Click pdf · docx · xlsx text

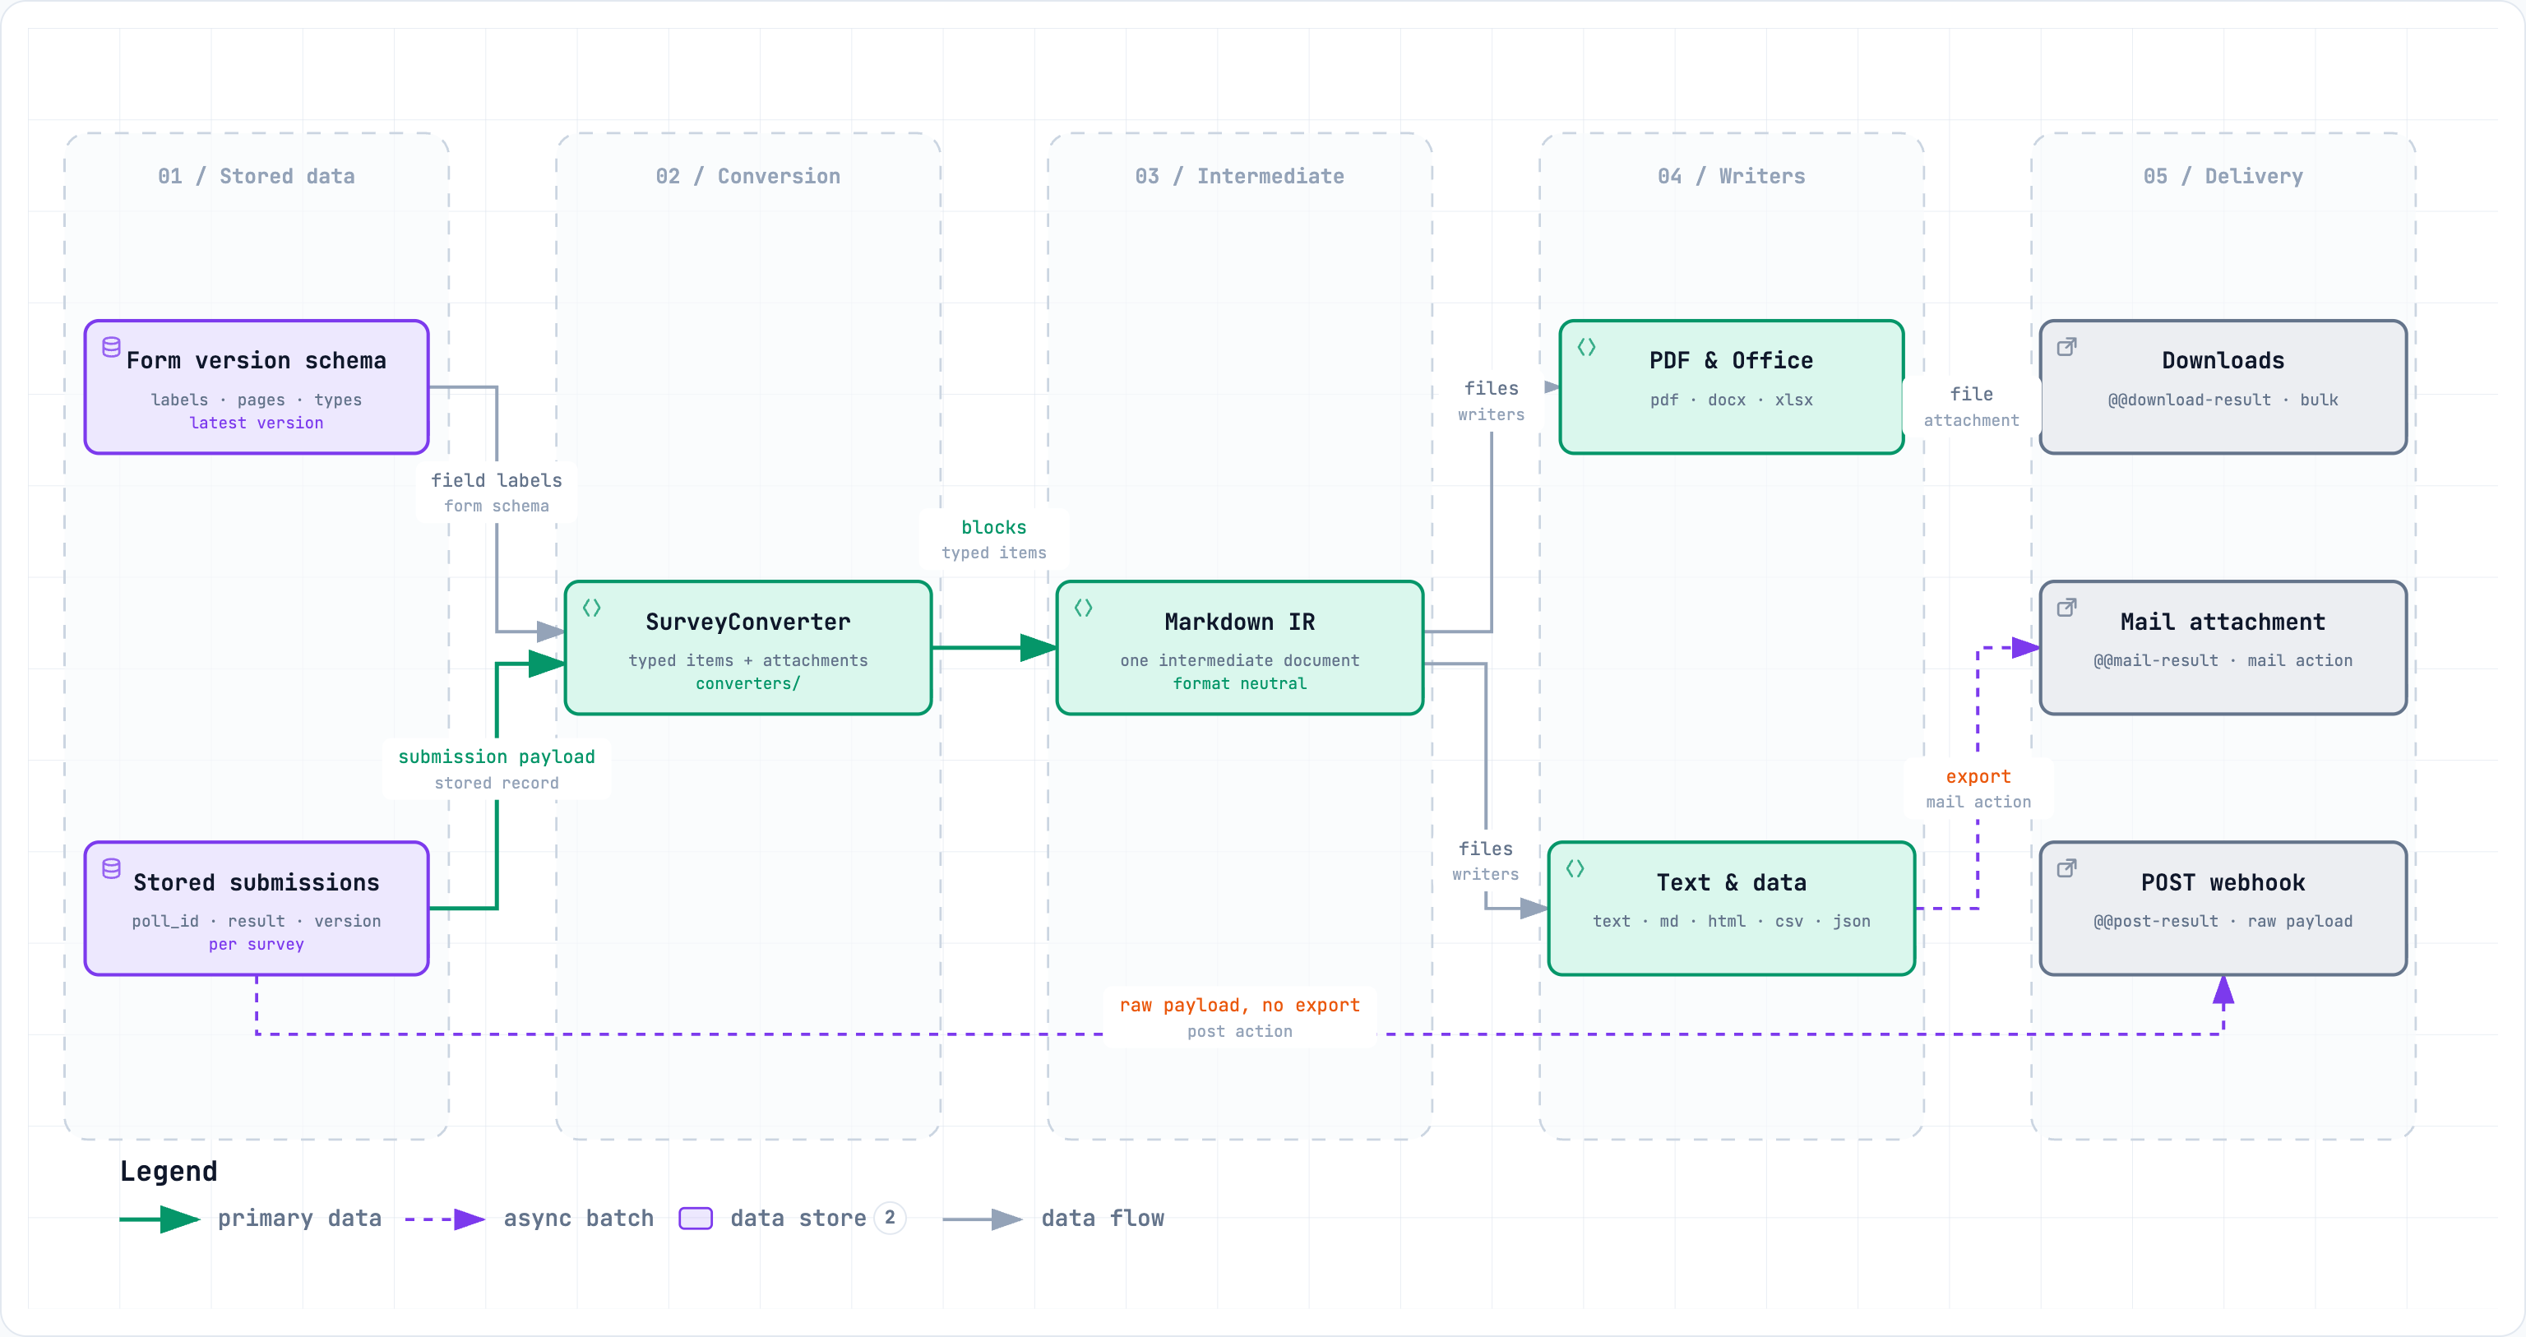pos(1731,400)
